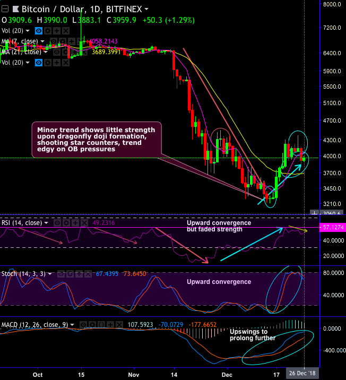Viewport: 346px width, 380px height.
Task: Click the 57.1274 RSI value label on axis
Action: 333,228
